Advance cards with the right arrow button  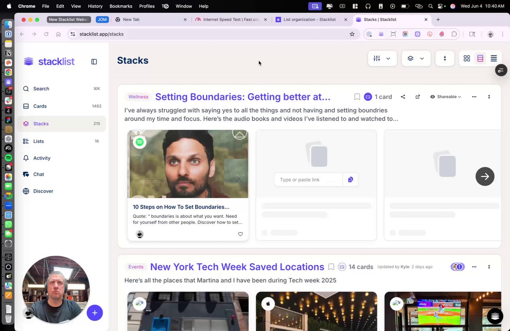pos(485,176)
